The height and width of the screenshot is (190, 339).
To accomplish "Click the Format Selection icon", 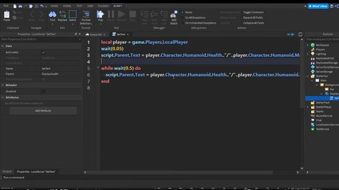I will pyautogui.click(x=86, y=14).
